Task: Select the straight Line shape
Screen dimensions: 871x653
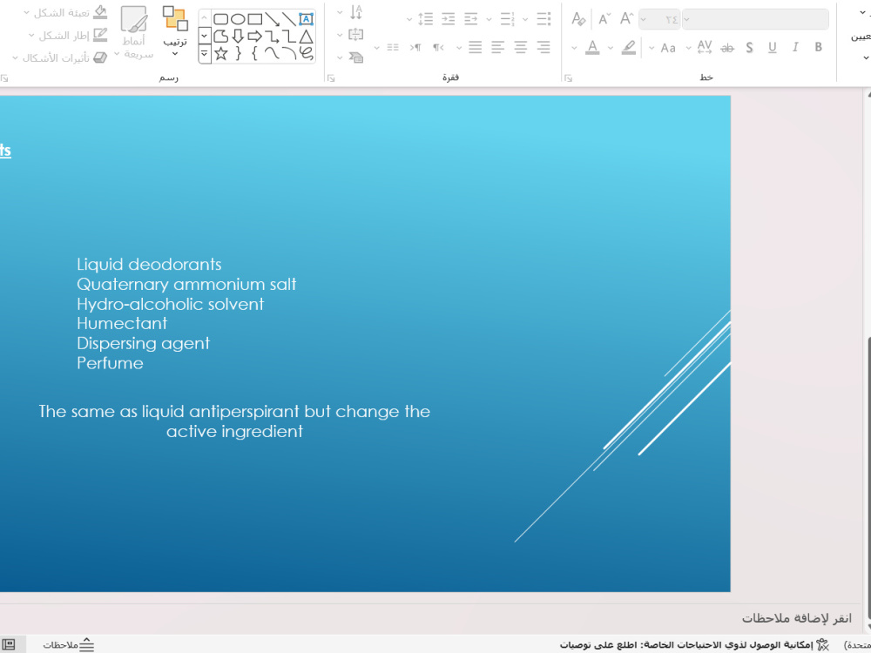Action: point(289,19)
